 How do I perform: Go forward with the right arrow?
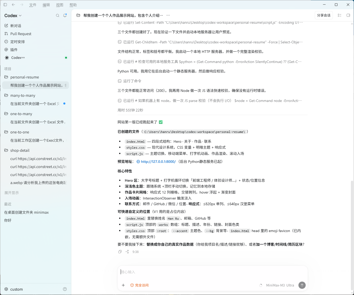point(22,5)
